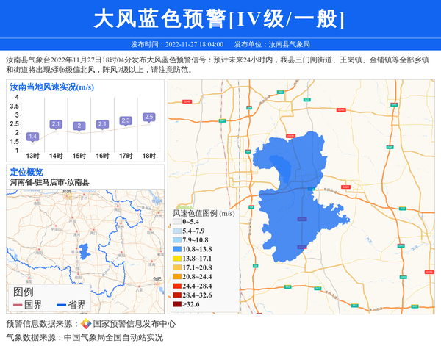
Task: Select the >32.6 dark red swatch
Action: [177, 304]
